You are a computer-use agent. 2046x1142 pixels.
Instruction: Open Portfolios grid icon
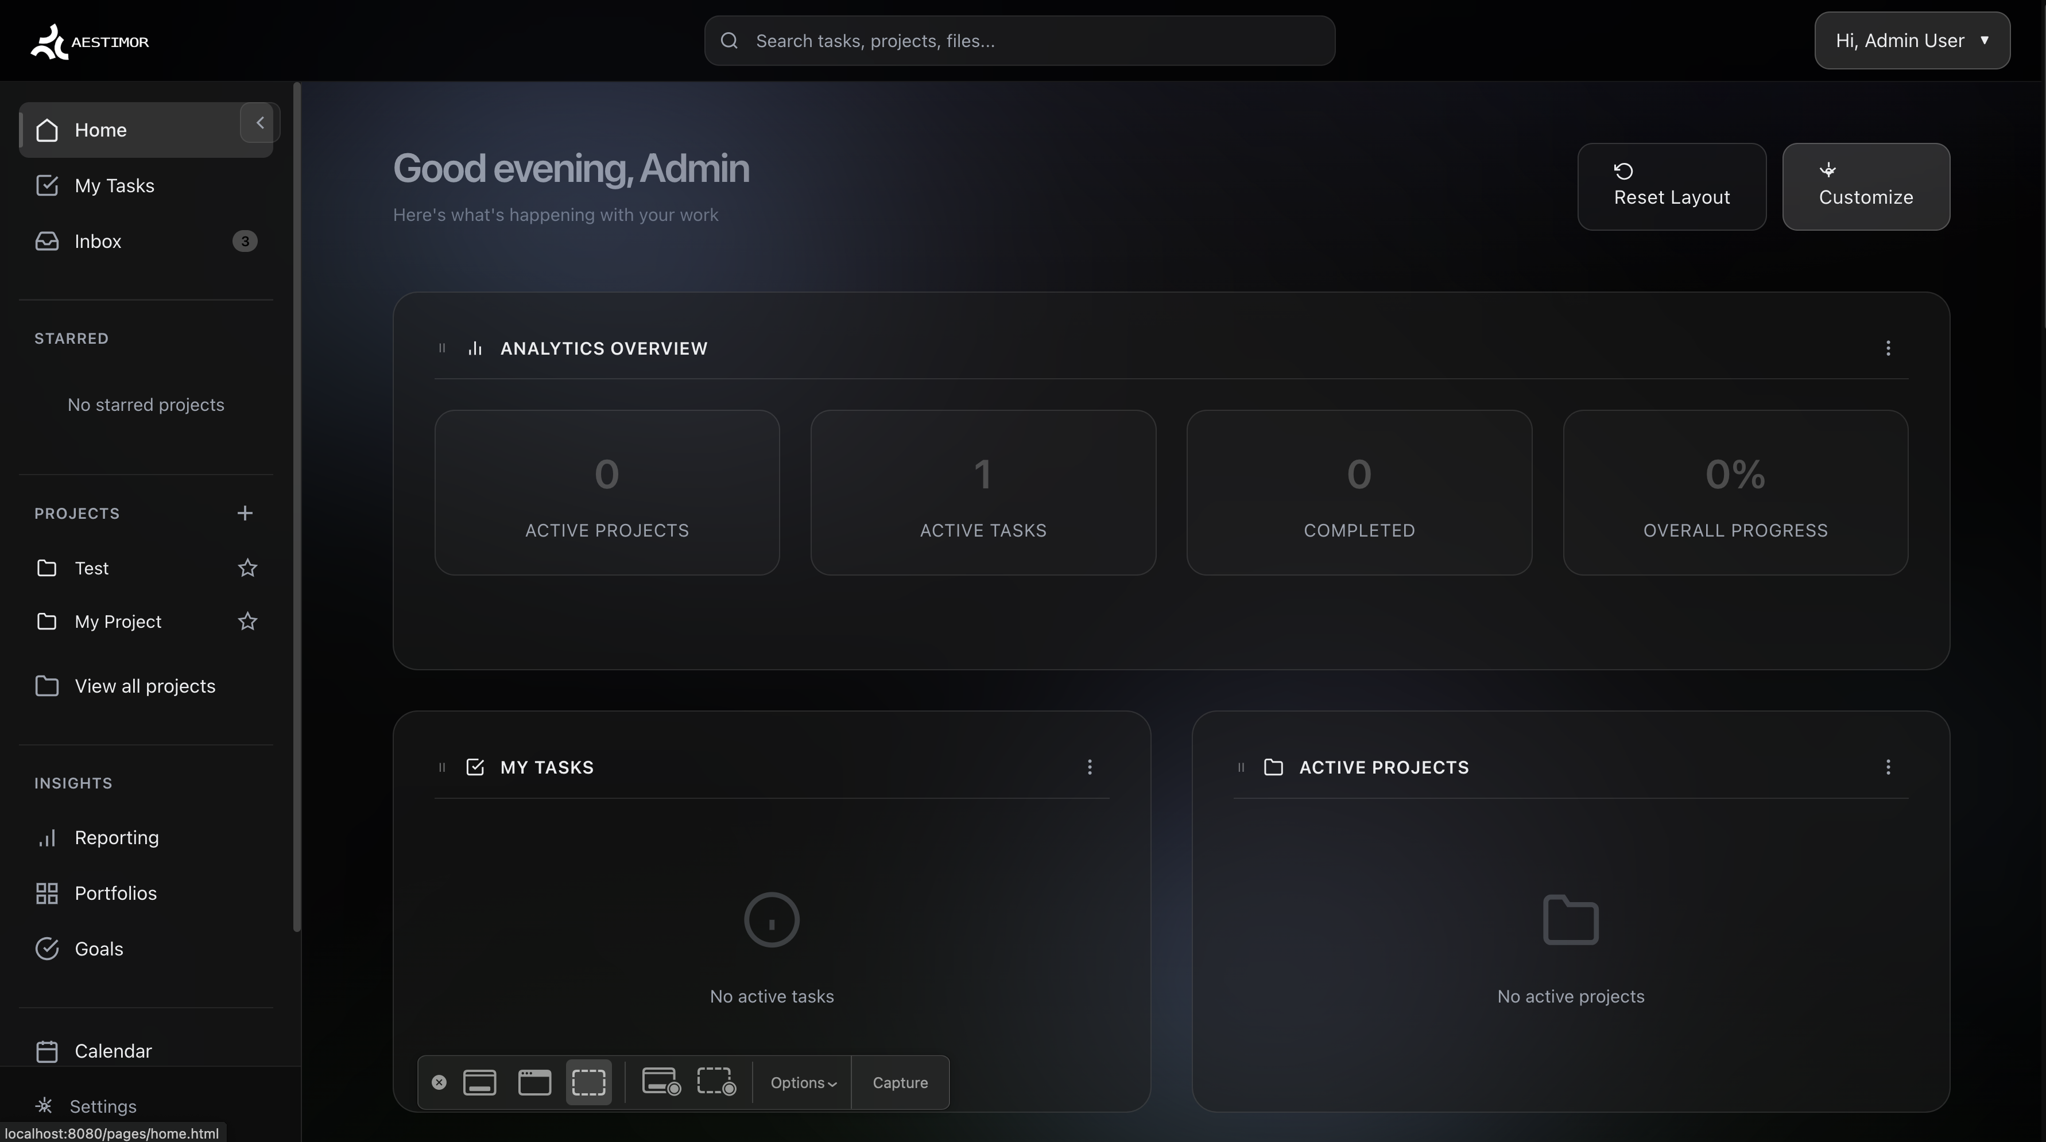click(47, 894)
